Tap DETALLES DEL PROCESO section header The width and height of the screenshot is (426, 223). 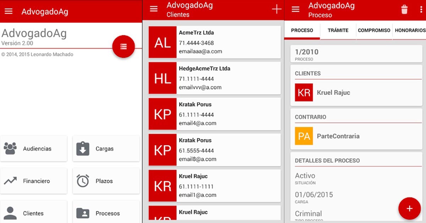[327, 161]
